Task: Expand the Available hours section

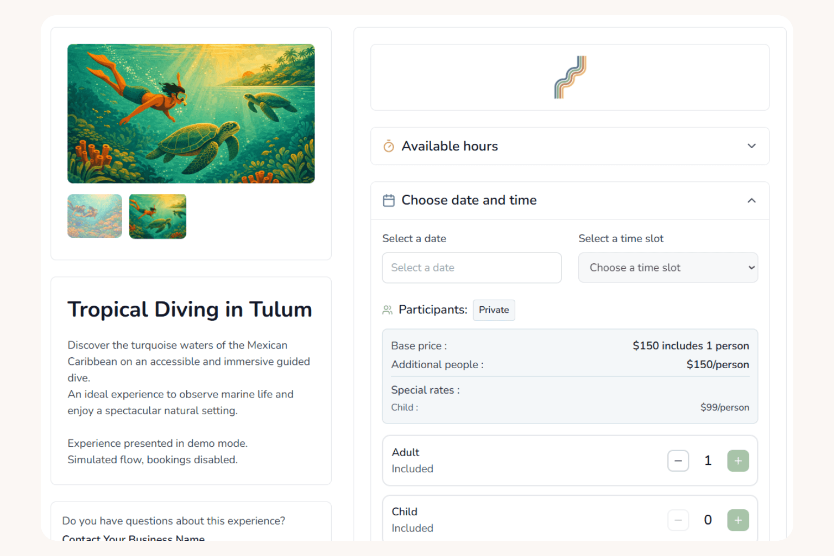Action: tap(751, 146)
